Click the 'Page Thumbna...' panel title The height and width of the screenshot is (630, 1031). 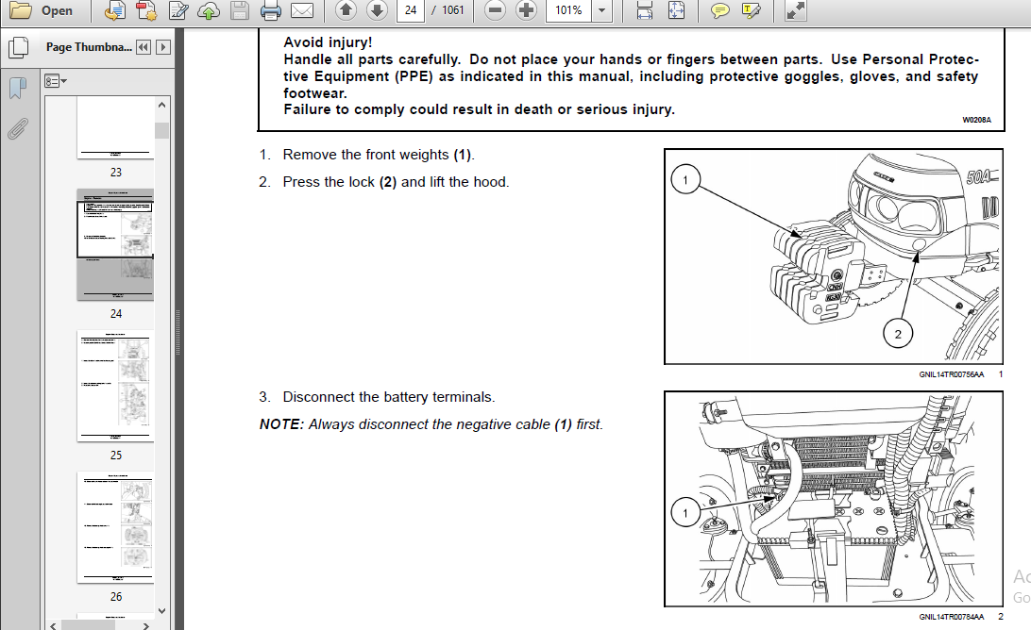89,47
